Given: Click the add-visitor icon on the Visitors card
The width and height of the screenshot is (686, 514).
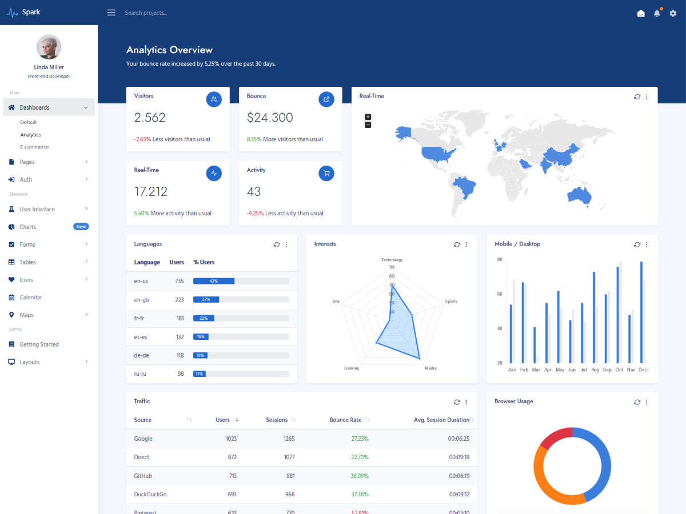Looking at the screenshot, I should pyautogui.click(x=214, y=99).
